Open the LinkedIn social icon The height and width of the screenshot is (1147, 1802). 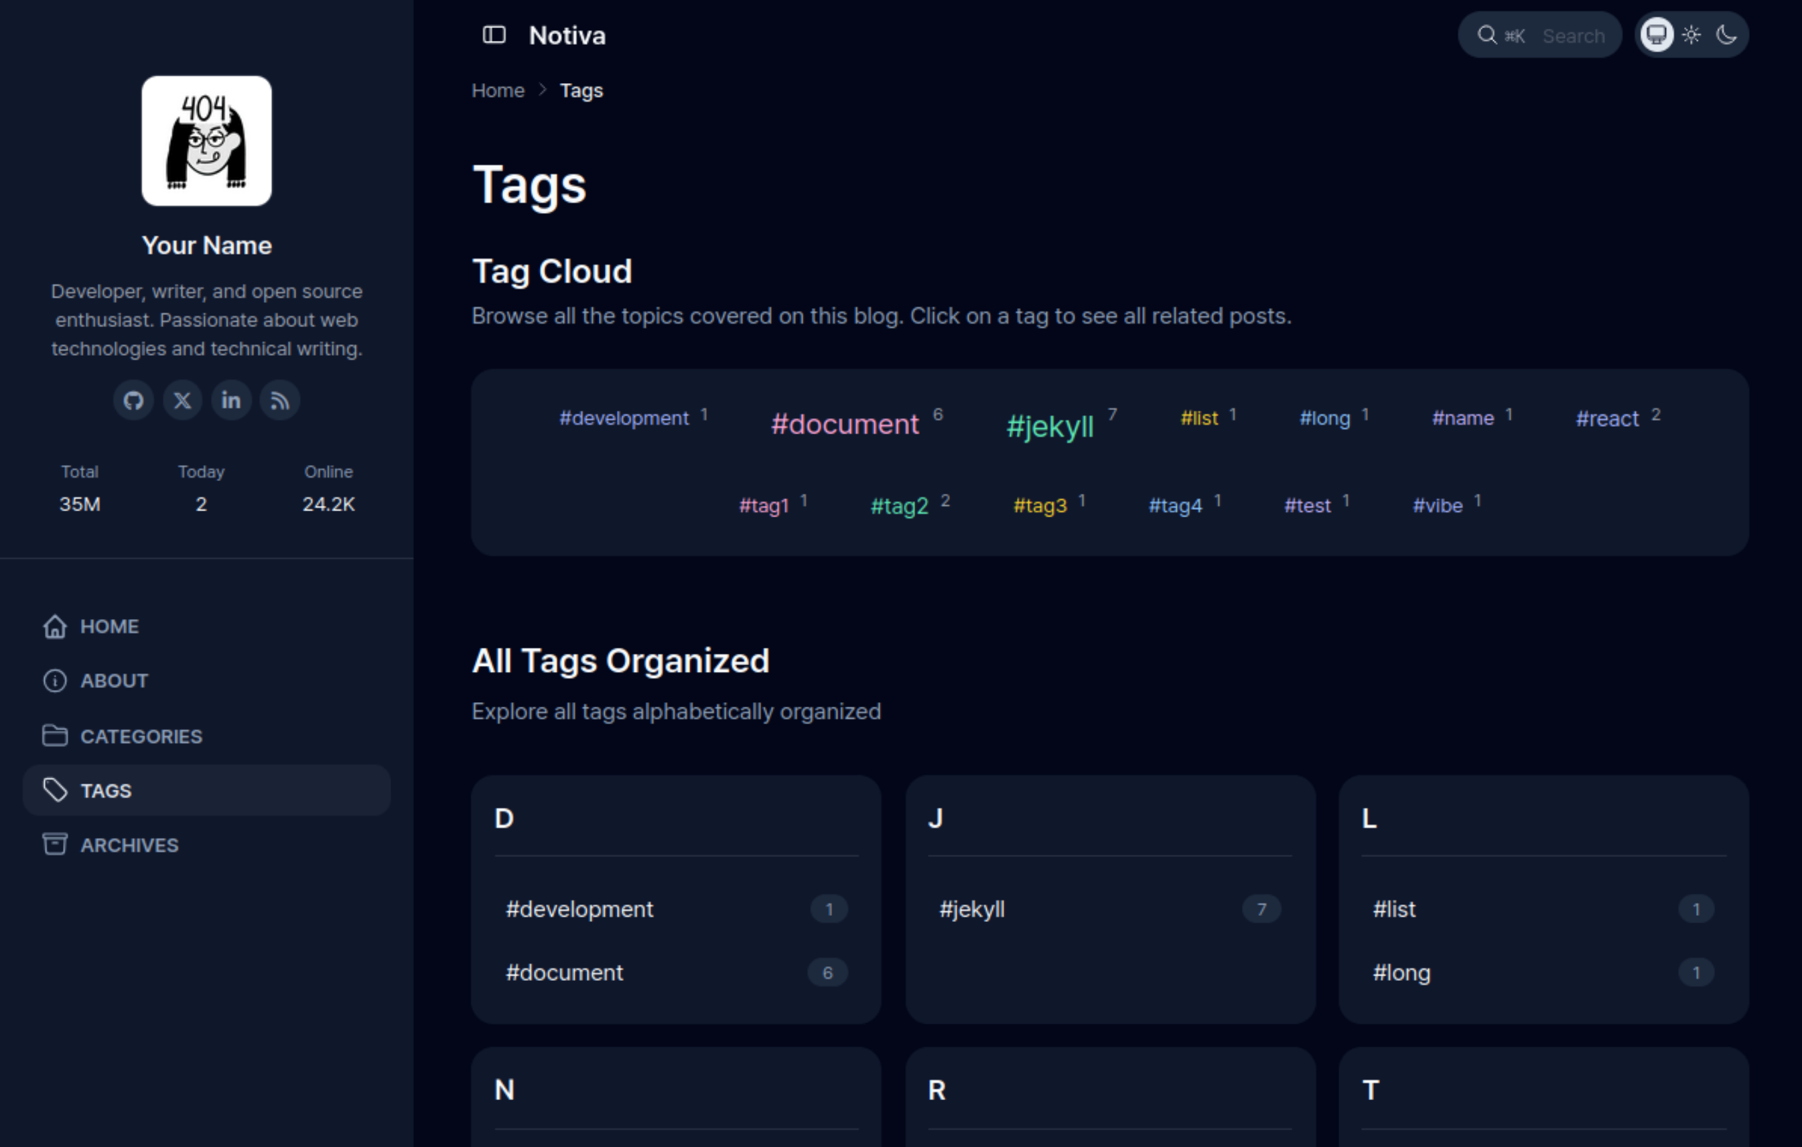click(231, 400)
